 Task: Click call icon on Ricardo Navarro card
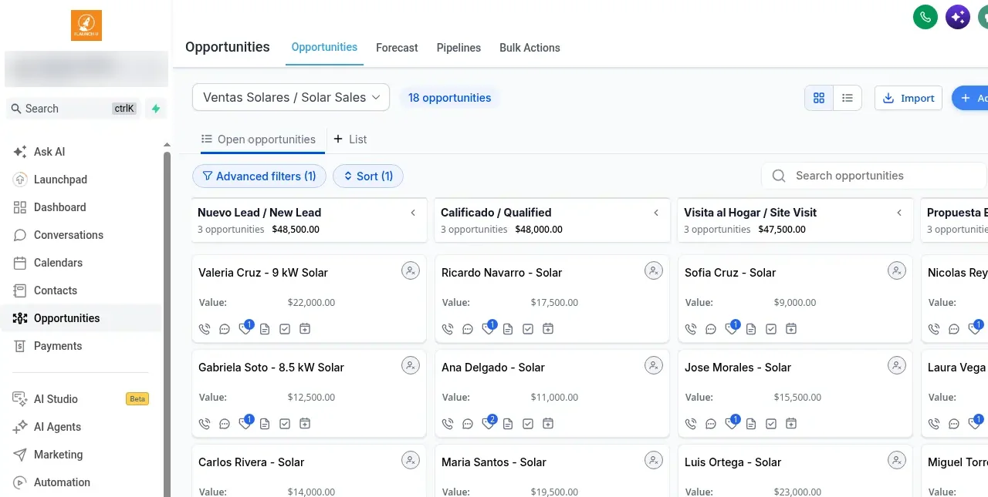point(448,329)
